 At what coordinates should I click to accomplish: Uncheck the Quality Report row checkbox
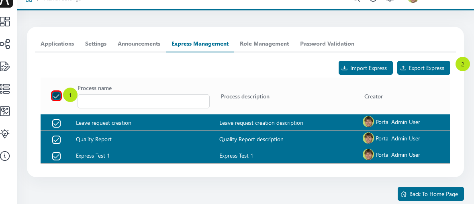(x=57, y=140)
